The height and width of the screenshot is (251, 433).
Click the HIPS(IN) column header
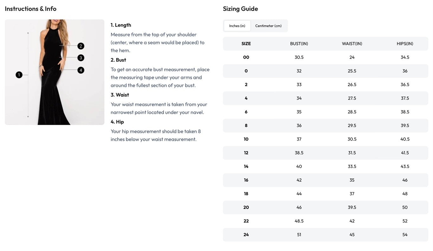pos(405,44)
